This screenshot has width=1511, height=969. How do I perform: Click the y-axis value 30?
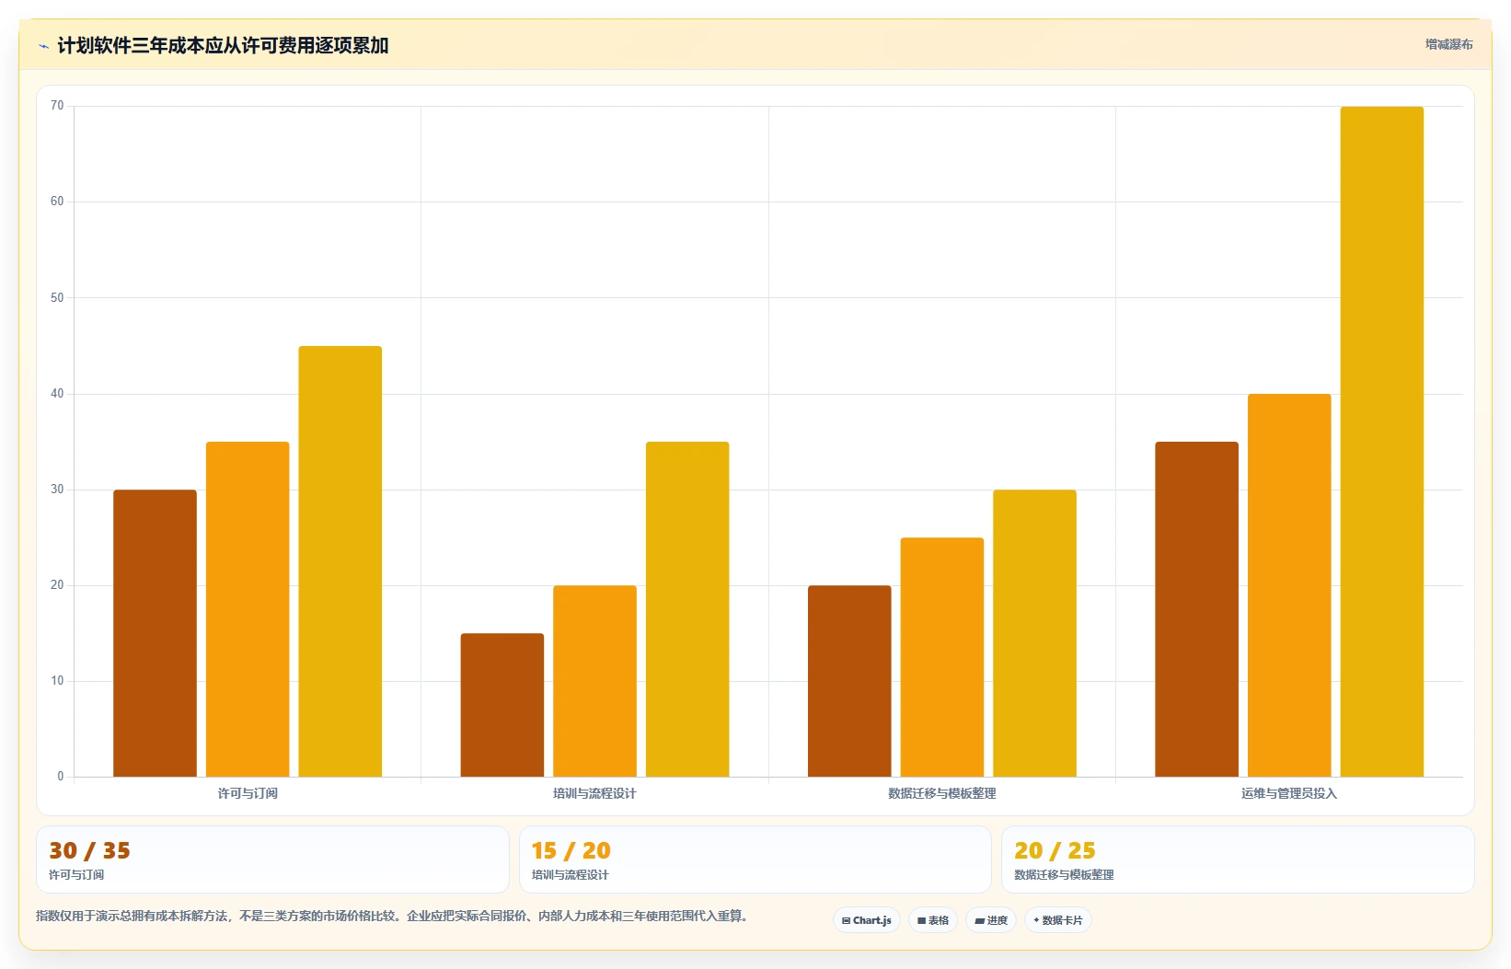coord(57,490)
